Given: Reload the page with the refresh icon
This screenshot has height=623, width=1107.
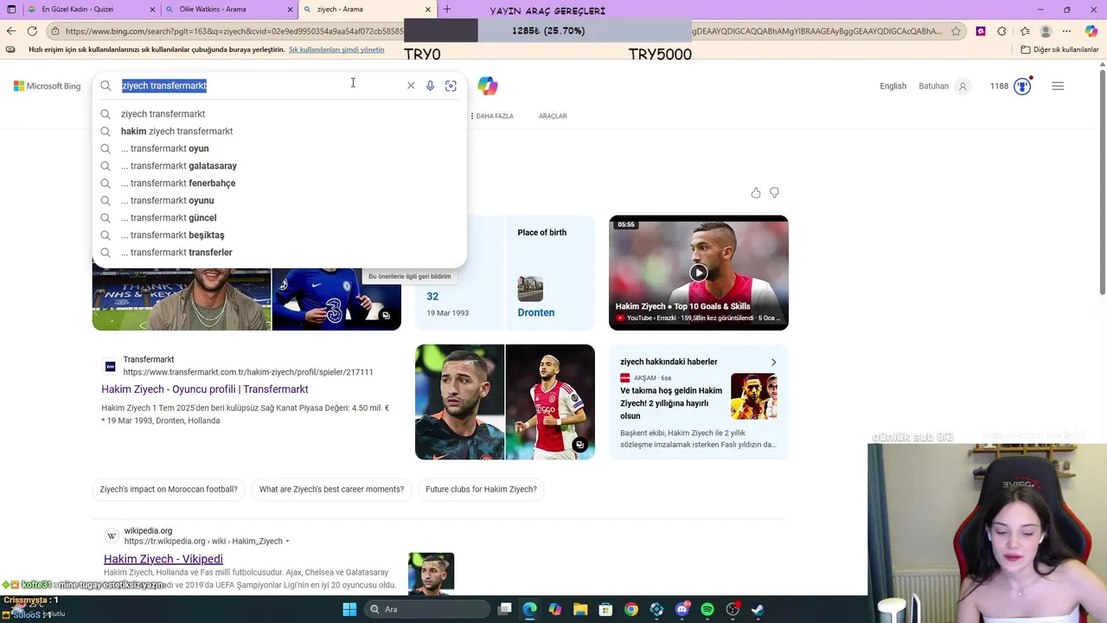Looking at the screenshot, I should click(x=32, y=31).
